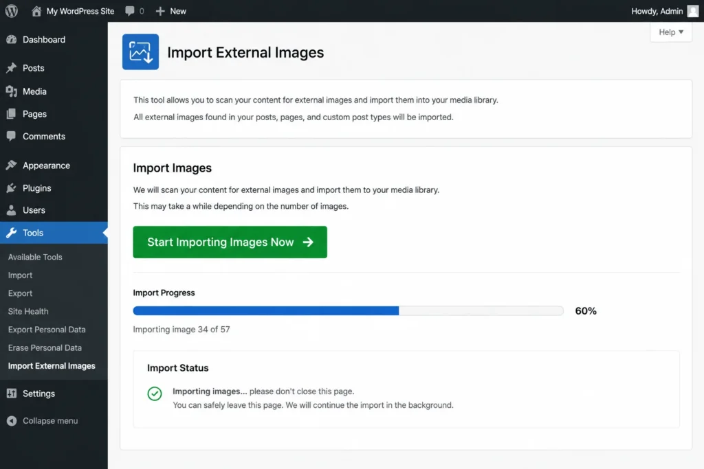Viewport: 704px width, 469px height.
Task: Click the Posts pushpin icon
Action: 12,68
